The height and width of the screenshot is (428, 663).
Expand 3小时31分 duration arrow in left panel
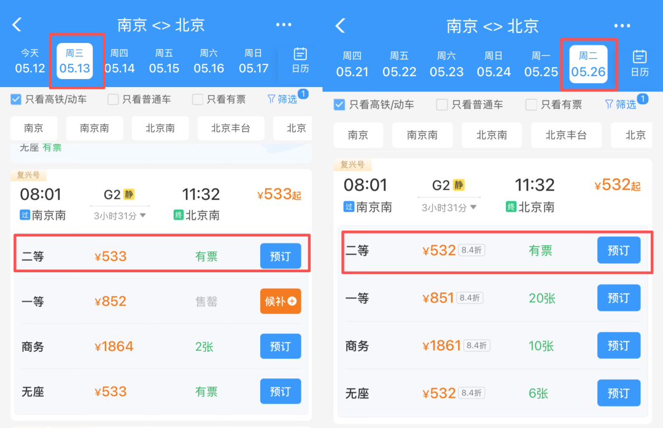[143, 215]
